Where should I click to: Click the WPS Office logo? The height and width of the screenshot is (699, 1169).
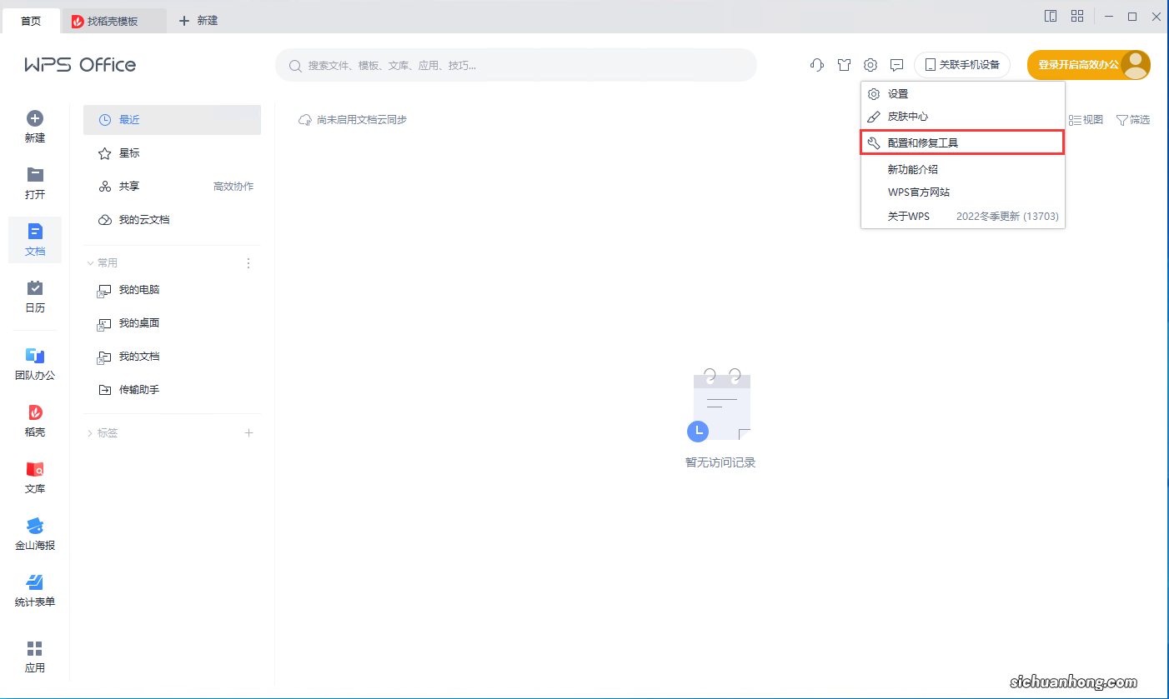80,65
